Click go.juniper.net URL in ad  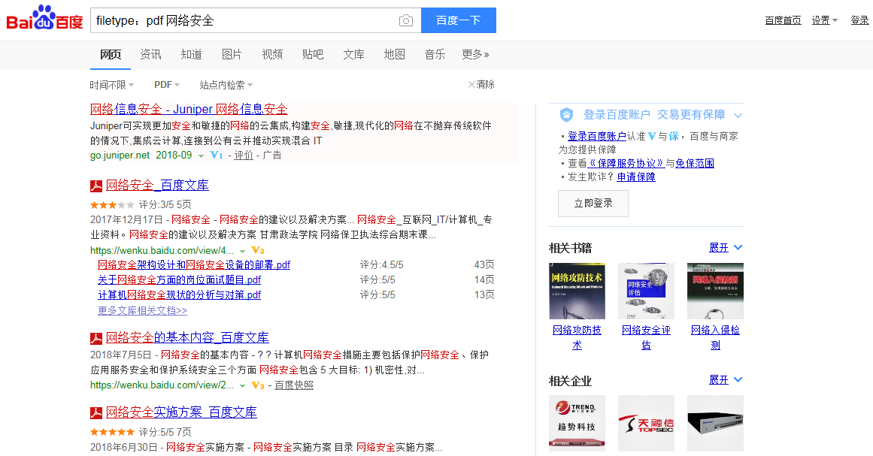tap(120, 156)
